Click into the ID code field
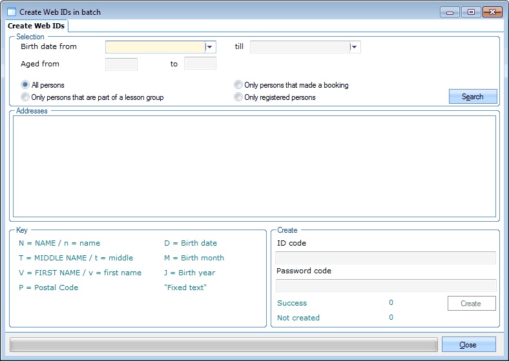509x361 pixels. 386,258
